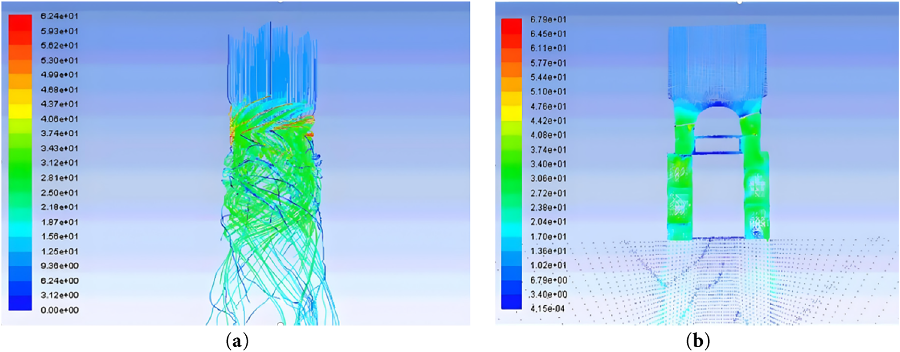Select the 5.10e+01 legend value in panel b

click(548, 92)
